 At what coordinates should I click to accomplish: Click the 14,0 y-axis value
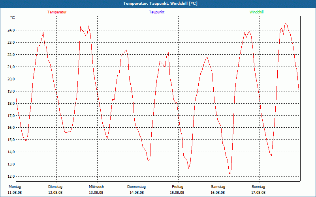coord(11,152)
